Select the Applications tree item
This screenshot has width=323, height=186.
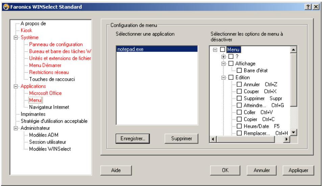(33, 86)
